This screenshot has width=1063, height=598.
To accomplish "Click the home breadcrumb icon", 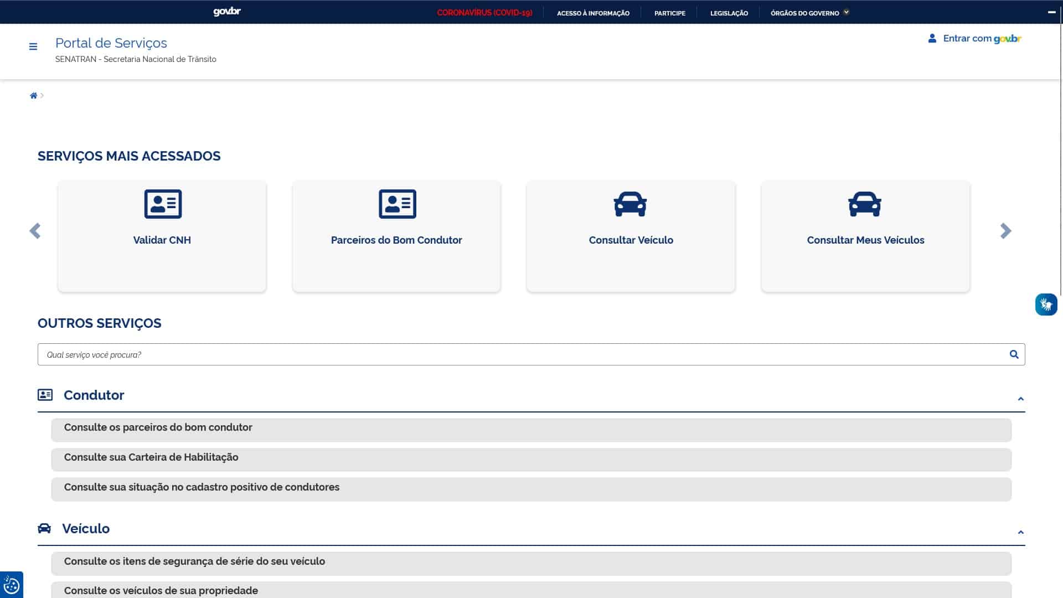I will pos(34,95).
